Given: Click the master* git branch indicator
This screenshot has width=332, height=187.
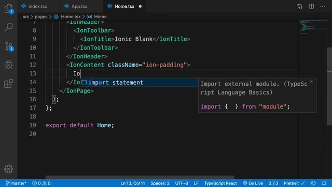Looking at the screenshot, I should click(16, 183).
